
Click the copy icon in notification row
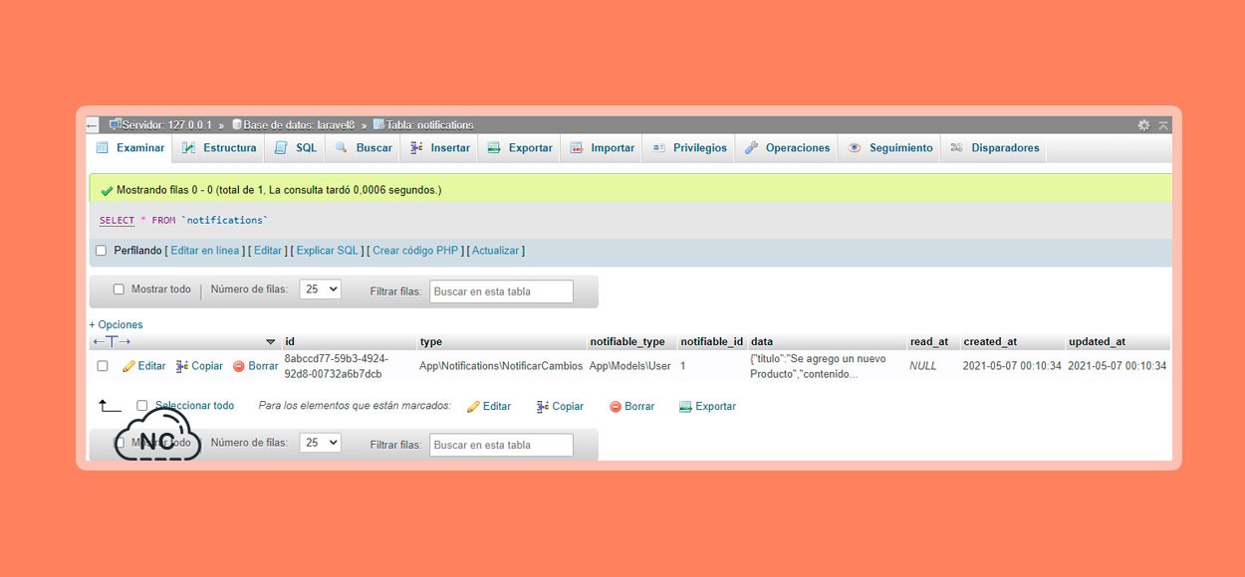pyautogui.click(x=182, y=366)
